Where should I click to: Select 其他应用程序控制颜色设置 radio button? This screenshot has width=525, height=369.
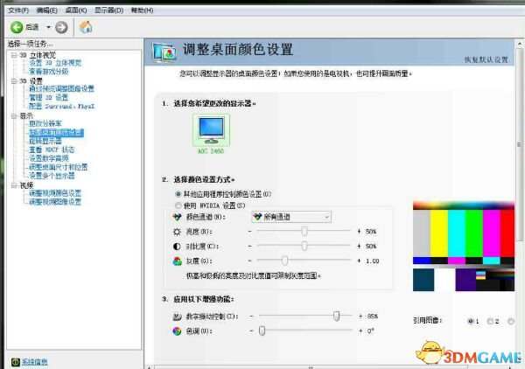click(178, 194)
